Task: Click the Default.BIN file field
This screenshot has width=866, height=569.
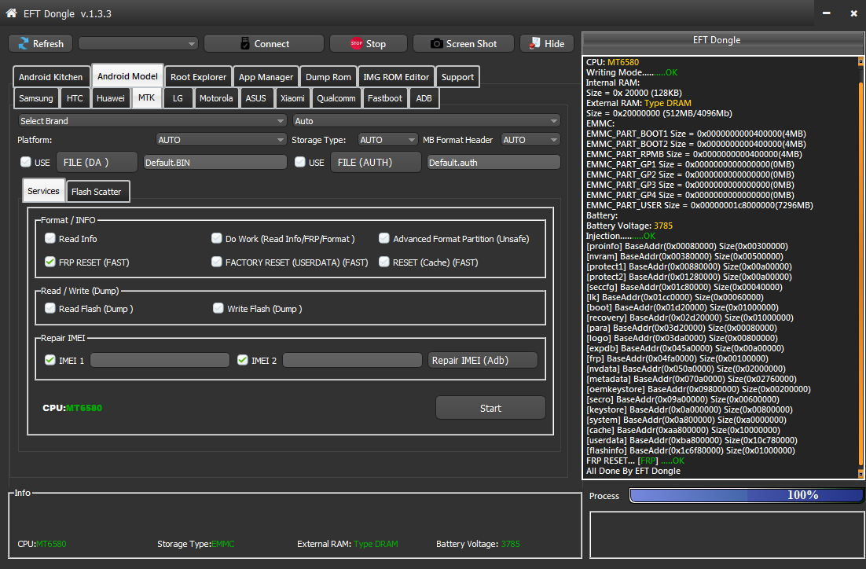Action: click(215, 163)
